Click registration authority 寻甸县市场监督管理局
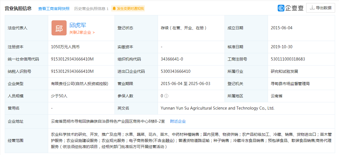Screen dimensions: 339x155 click(290, 84)
